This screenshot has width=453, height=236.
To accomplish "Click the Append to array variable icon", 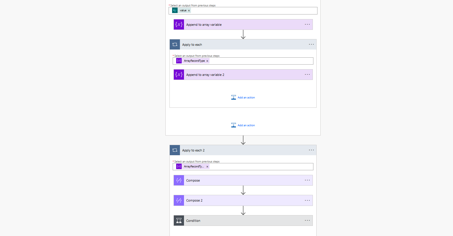I will (x=179, y=25).
